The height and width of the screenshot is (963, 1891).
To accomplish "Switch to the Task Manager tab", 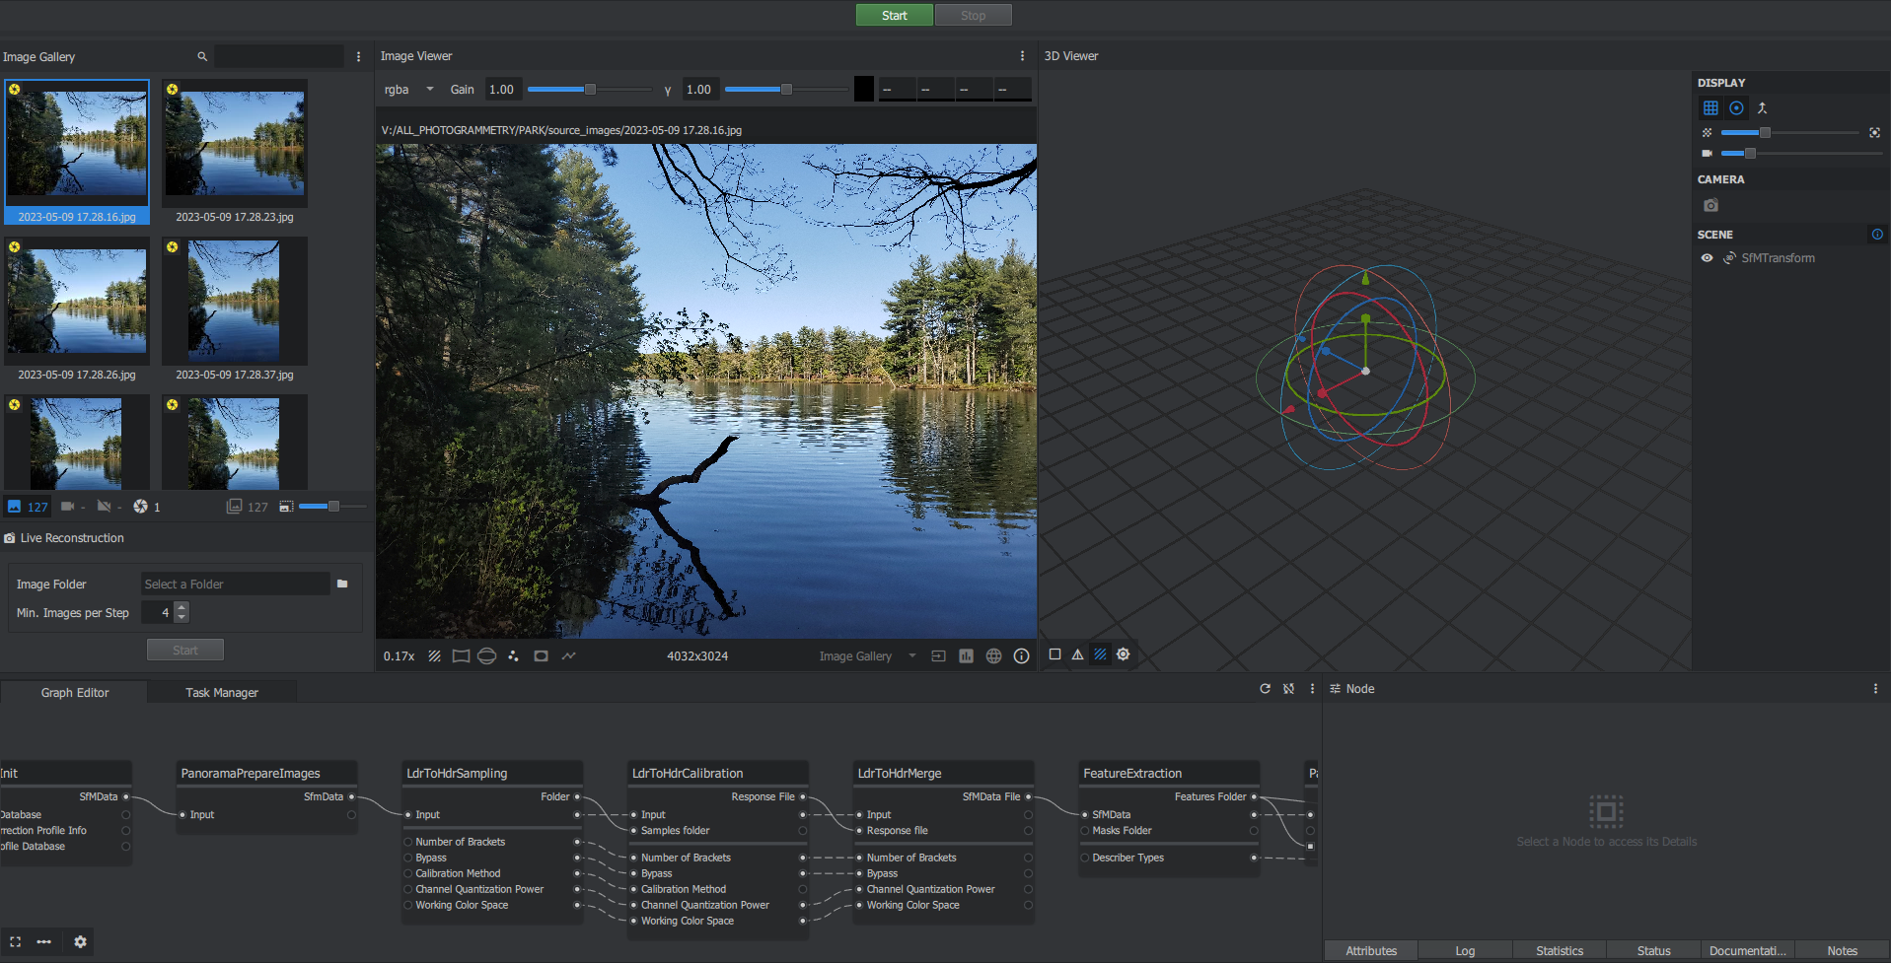I will 221,693.
